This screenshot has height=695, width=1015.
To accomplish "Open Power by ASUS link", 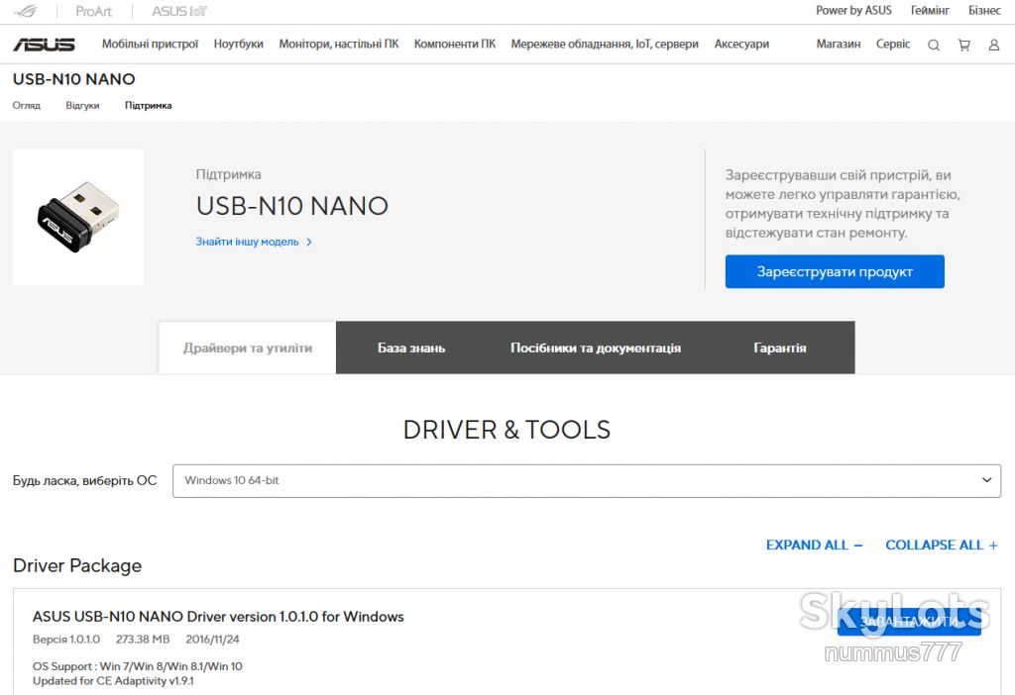I will [x=853, y=10].
